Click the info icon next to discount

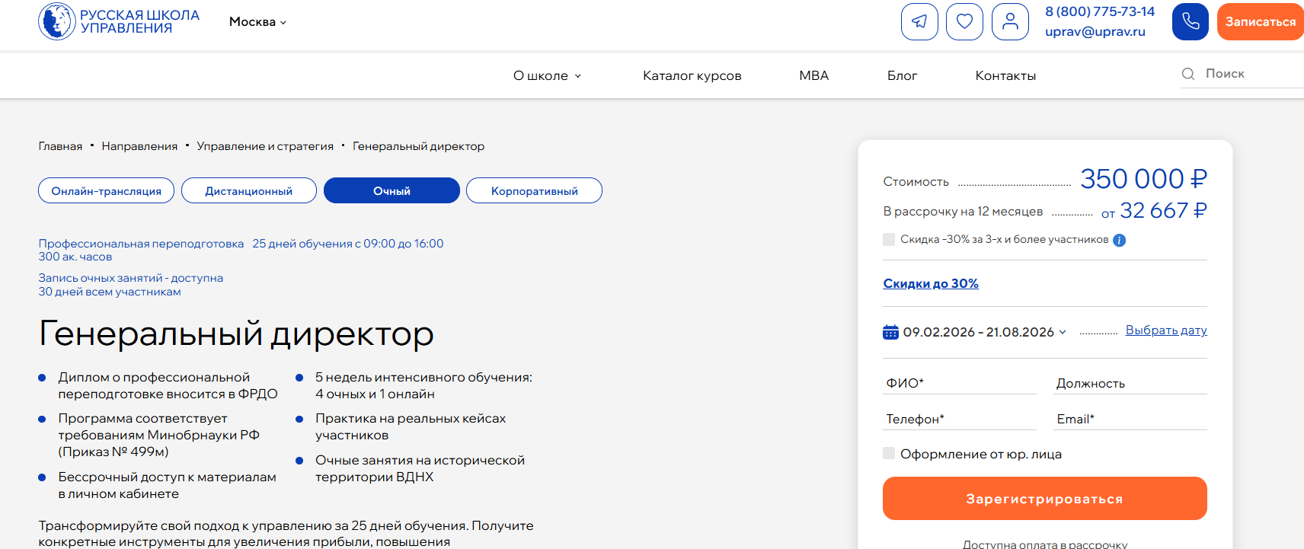click(x=1119, y=241)
